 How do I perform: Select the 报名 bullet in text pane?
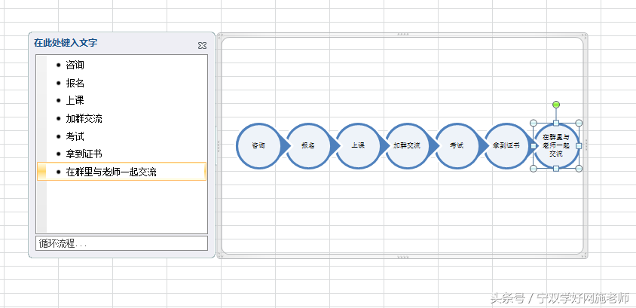pyautogui.click(x=75, y=83)
